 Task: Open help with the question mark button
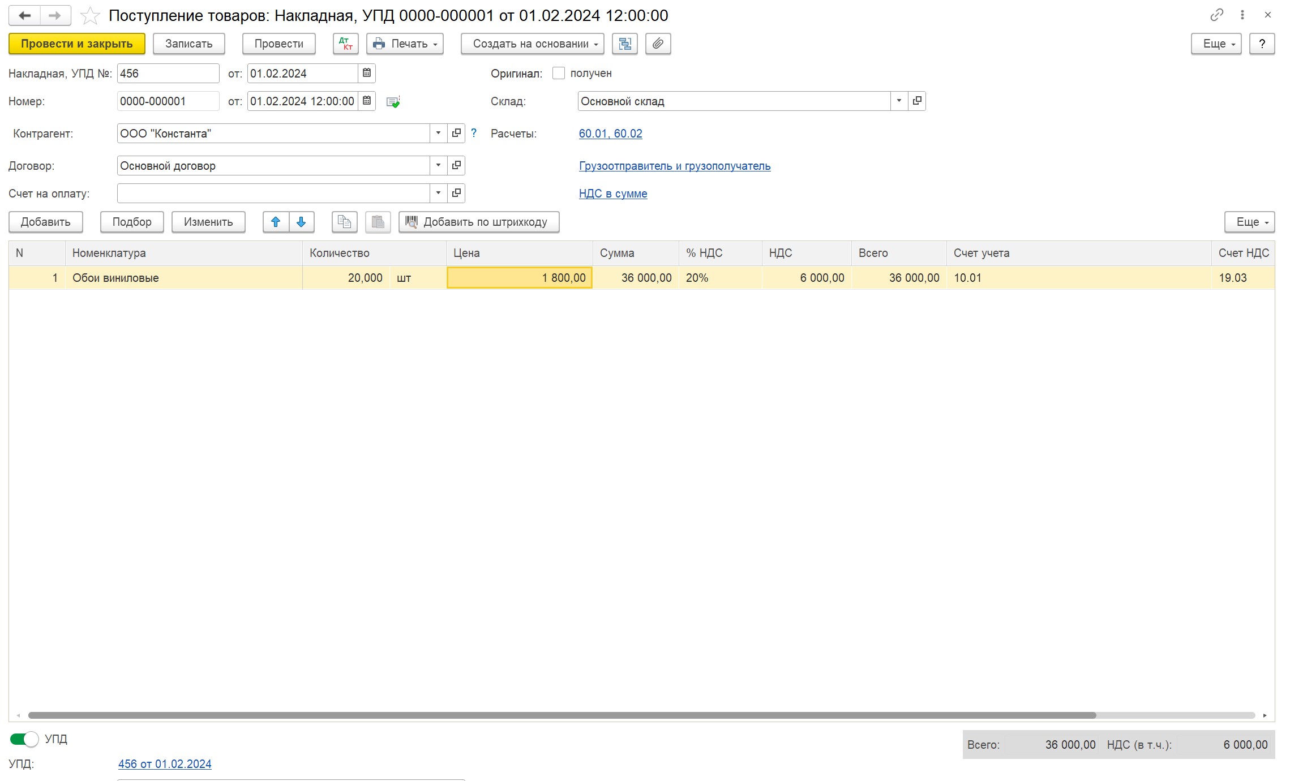tap(1262, 44)
